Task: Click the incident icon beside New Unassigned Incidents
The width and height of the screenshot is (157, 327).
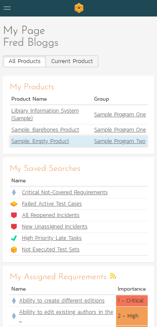Action: click(x=14, y=227)
